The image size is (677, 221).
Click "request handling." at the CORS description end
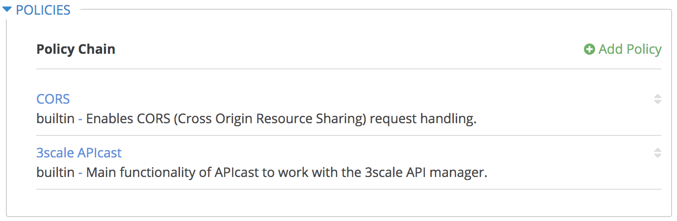(x=423, y=119)
